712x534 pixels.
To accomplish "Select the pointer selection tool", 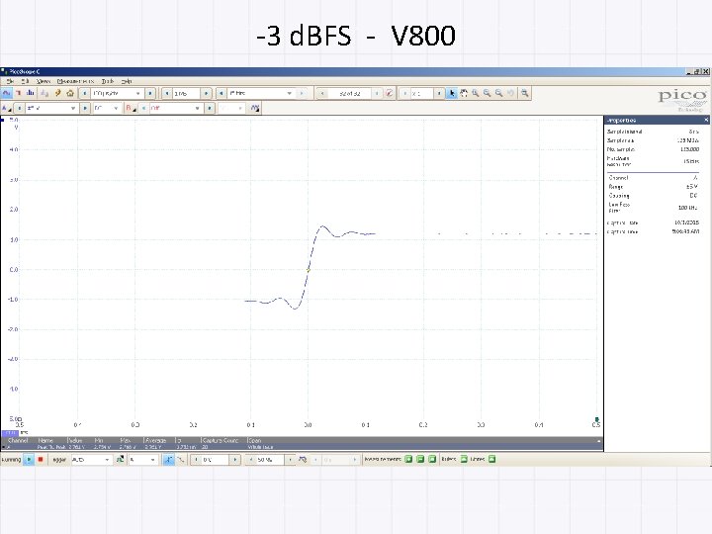I will 451,93.
